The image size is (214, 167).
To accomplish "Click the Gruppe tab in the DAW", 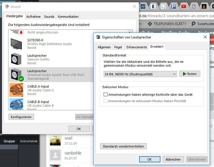I will (9, 141).
